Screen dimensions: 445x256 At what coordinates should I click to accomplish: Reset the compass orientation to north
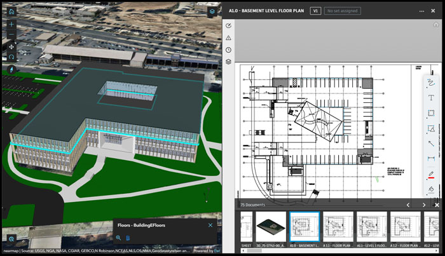coord(11,70)
